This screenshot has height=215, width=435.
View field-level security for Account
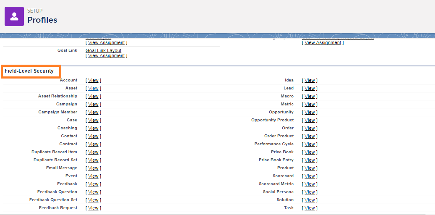coord(93,80)
